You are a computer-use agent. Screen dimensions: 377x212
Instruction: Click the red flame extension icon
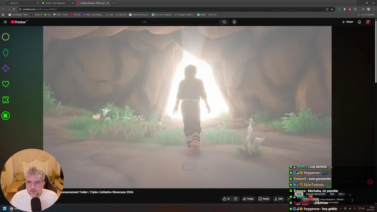coord(350,9)
